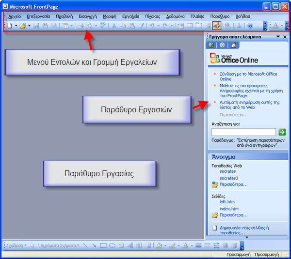
Task: Click the Save diskette icon
Action: 36,26
